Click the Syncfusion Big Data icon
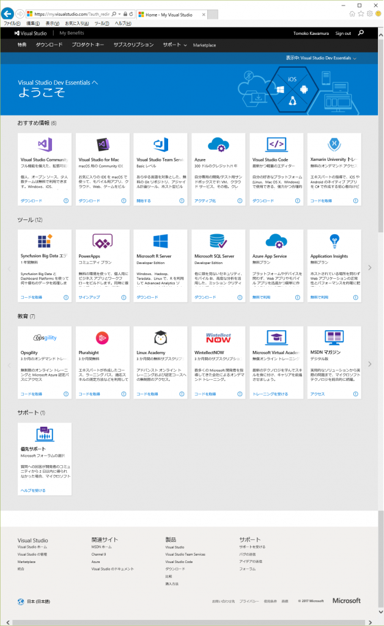The width and height of the screenshot is (384, 626). click(45, 241)
